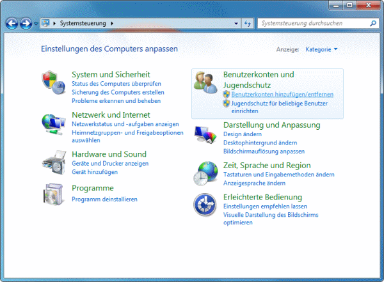Click the Netzwerk und Internet globe icon
This screenshot has height=282, width=384.
[53, 123]
